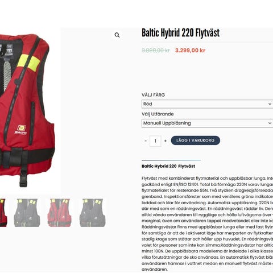The image size is (273, 273).
Task: Click the bold Baltic Hybrid 220 description heading
Action: pos(168,166)
